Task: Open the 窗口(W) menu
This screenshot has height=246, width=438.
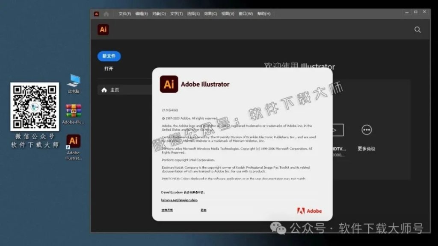Action: pos(246,13)
